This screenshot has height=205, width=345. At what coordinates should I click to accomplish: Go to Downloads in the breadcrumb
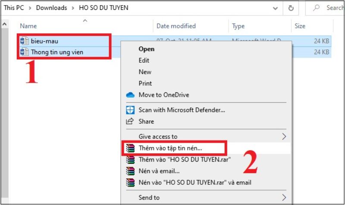point(51,8)
